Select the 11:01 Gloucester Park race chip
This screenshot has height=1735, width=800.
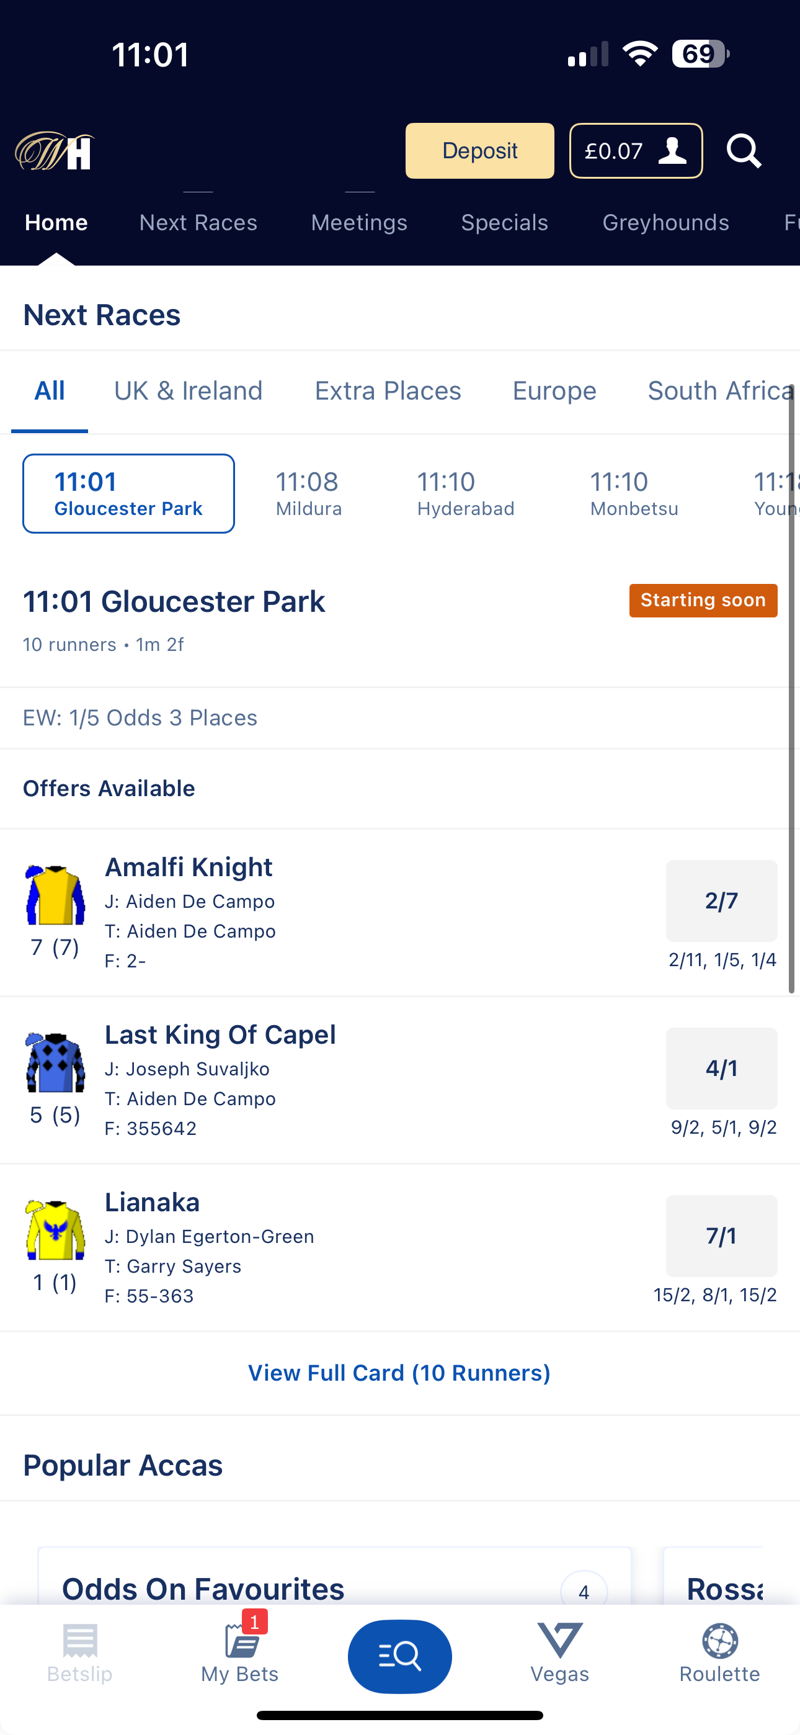[128, 493]
